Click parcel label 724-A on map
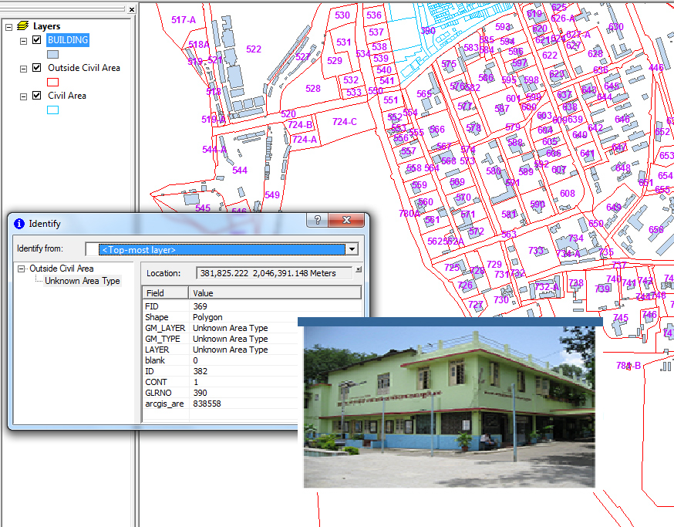Image resolution: width=674 pixels, height=527 pixels. 305,140
